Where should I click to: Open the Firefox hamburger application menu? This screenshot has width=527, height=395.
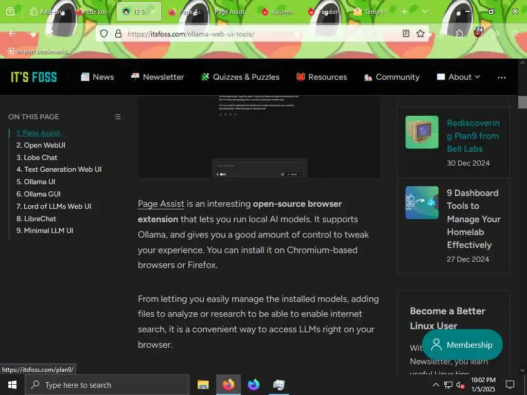pyautogui.click(x=515, y=33)
